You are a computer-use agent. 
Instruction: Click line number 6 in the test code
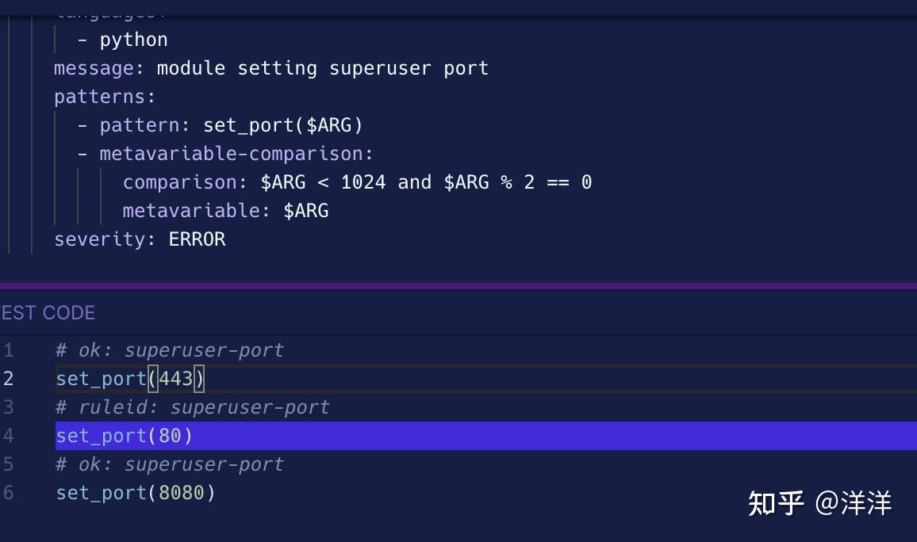tap(8, 493)
